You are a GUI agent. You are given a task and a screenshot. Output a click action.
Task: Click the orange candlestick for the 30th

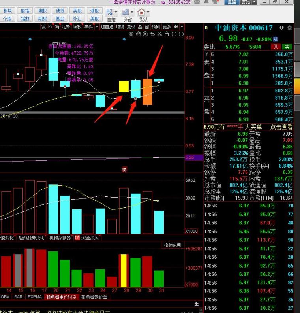pyautogui.click(x=147, y=92)
